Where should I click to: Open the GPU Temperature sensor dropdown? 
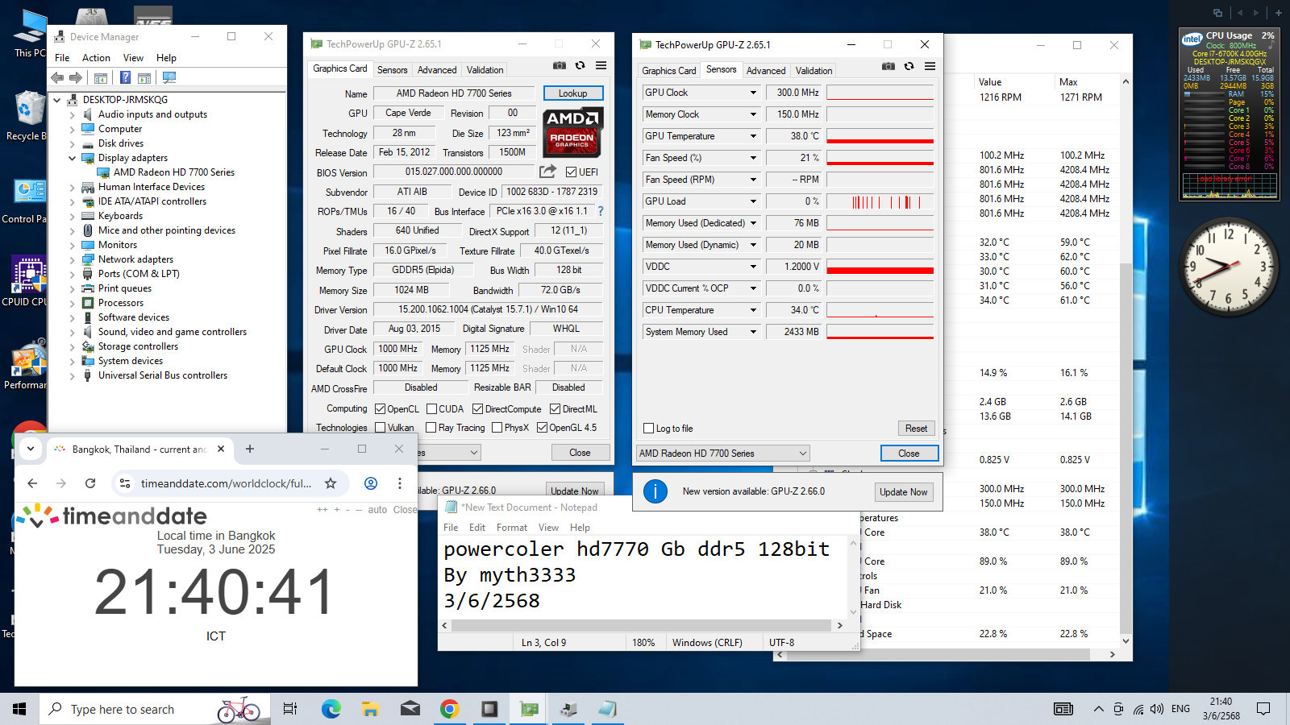[x=754, y=136]
